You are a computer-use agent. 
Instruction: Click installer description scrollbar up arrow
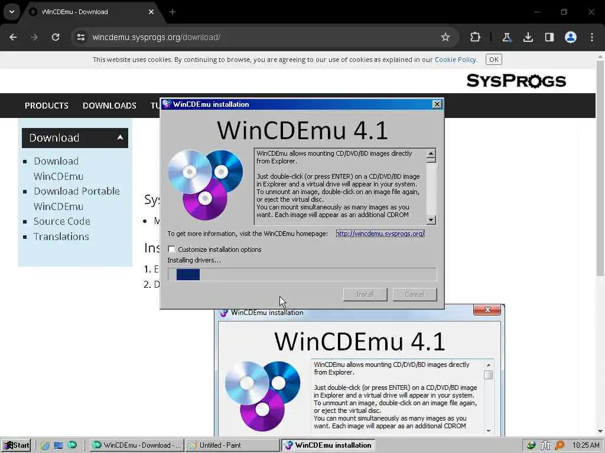pos(431,153)
